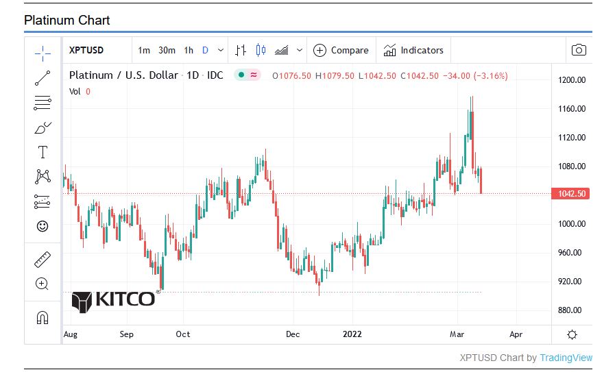Click the Aug time axis label
This screenshot has width=615, height=372.
(71, 334)
